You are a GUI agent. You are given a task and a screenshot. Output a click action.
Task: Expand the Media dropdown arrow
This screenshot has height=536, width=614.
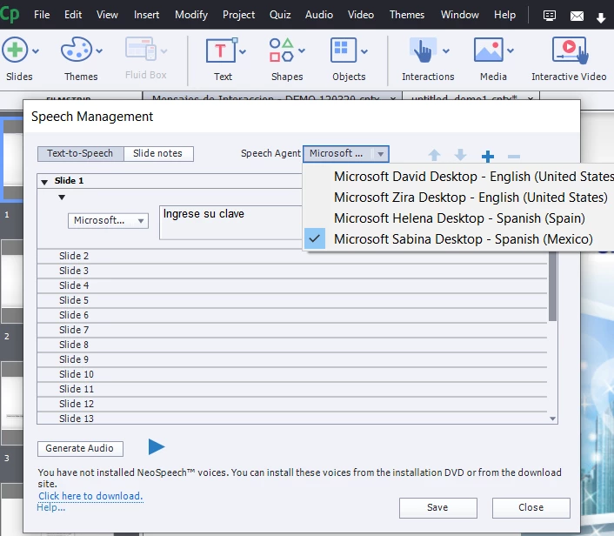(511, 51)
